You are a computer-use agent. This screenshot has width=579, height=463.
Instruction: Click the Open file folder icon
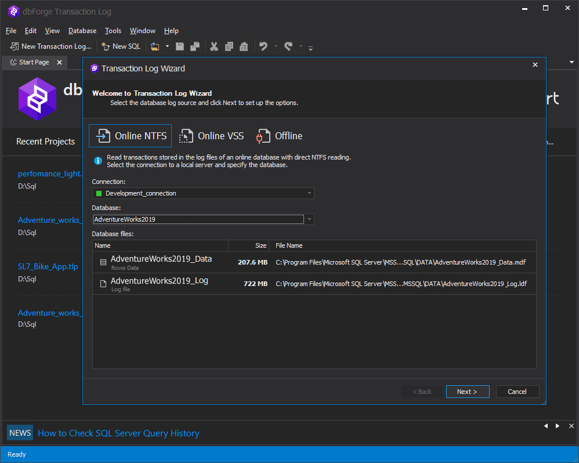click(154, 46)
